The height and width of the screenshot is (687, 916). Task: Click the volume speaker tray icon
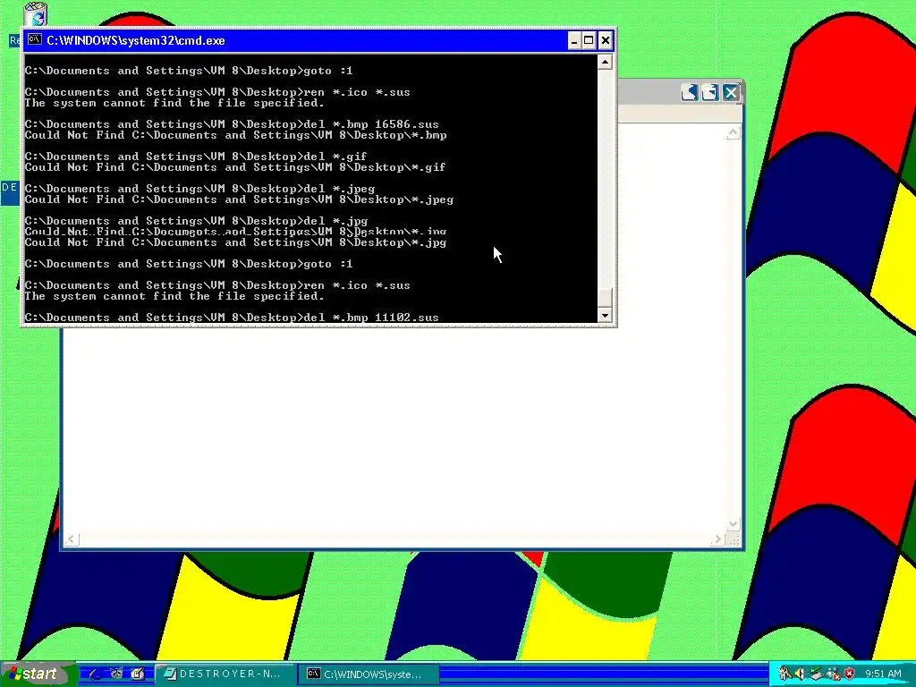tap(800, 674)
